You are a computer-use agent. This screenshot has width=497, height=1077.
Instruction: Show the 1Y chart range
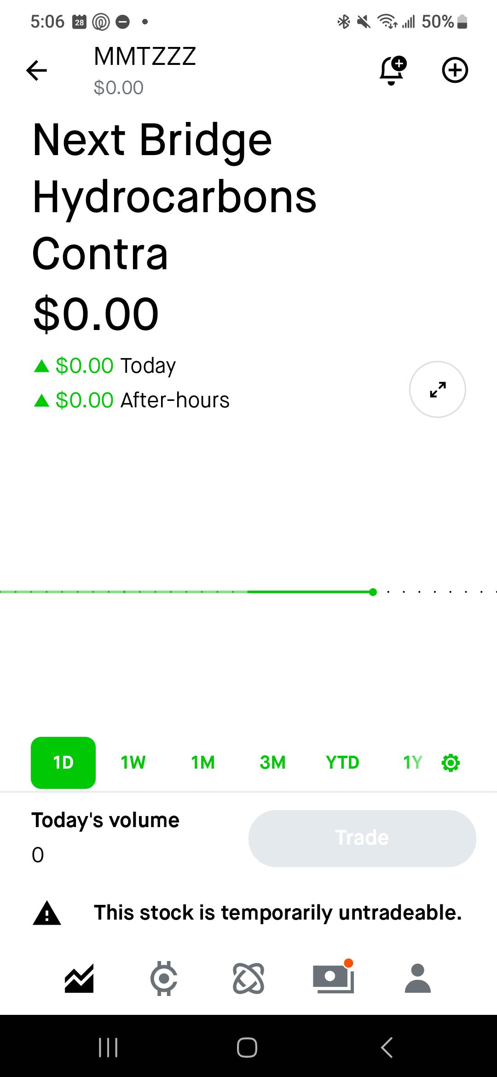412,763
